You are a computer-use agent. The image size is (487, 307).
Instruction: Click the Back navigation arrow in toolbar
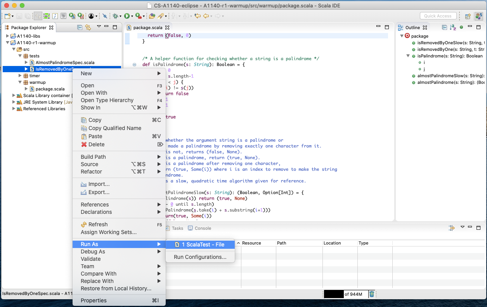point(206,16)
